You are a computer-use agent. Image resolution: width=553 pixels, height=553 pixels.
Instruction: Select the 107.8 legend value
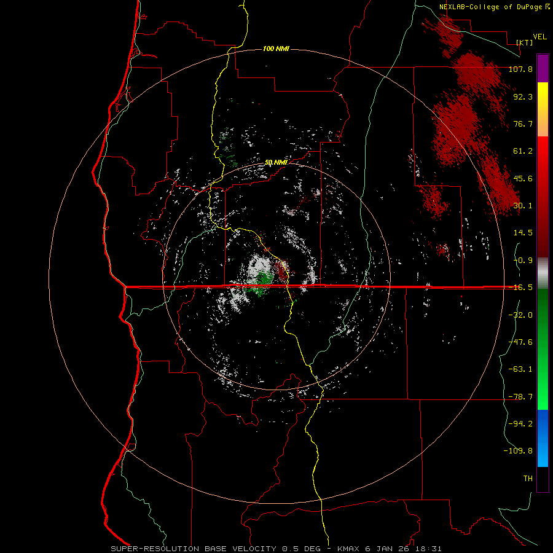[520, 69]
